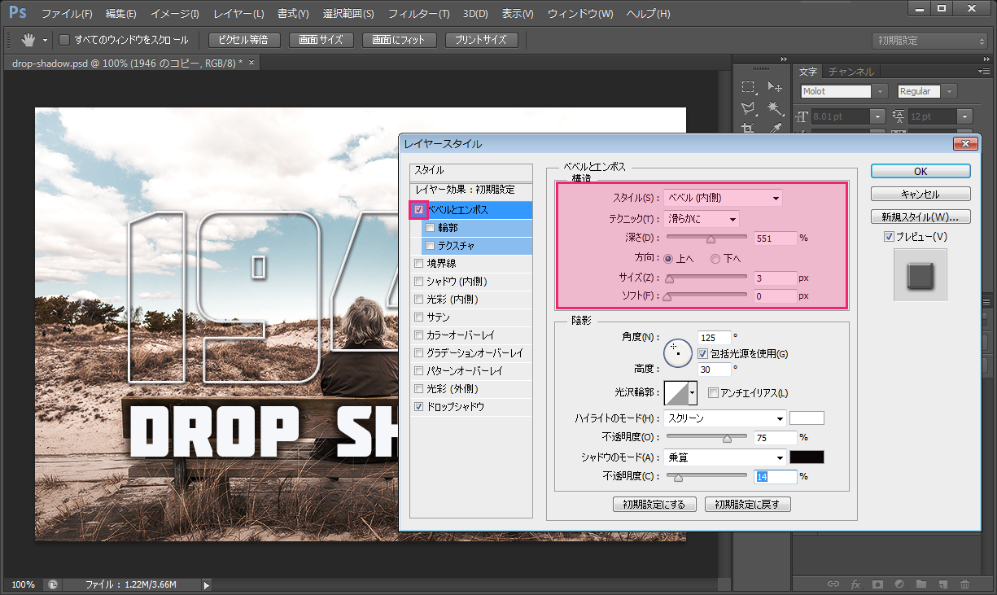Click the shadow mode black color swatch
Screen dimensions: 997x595
tap(807, 457)
